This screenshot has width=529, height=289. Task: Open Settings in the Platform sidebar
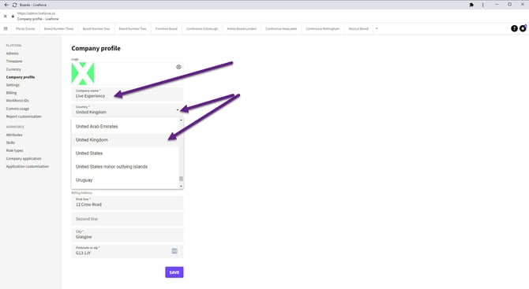[13, 85]
